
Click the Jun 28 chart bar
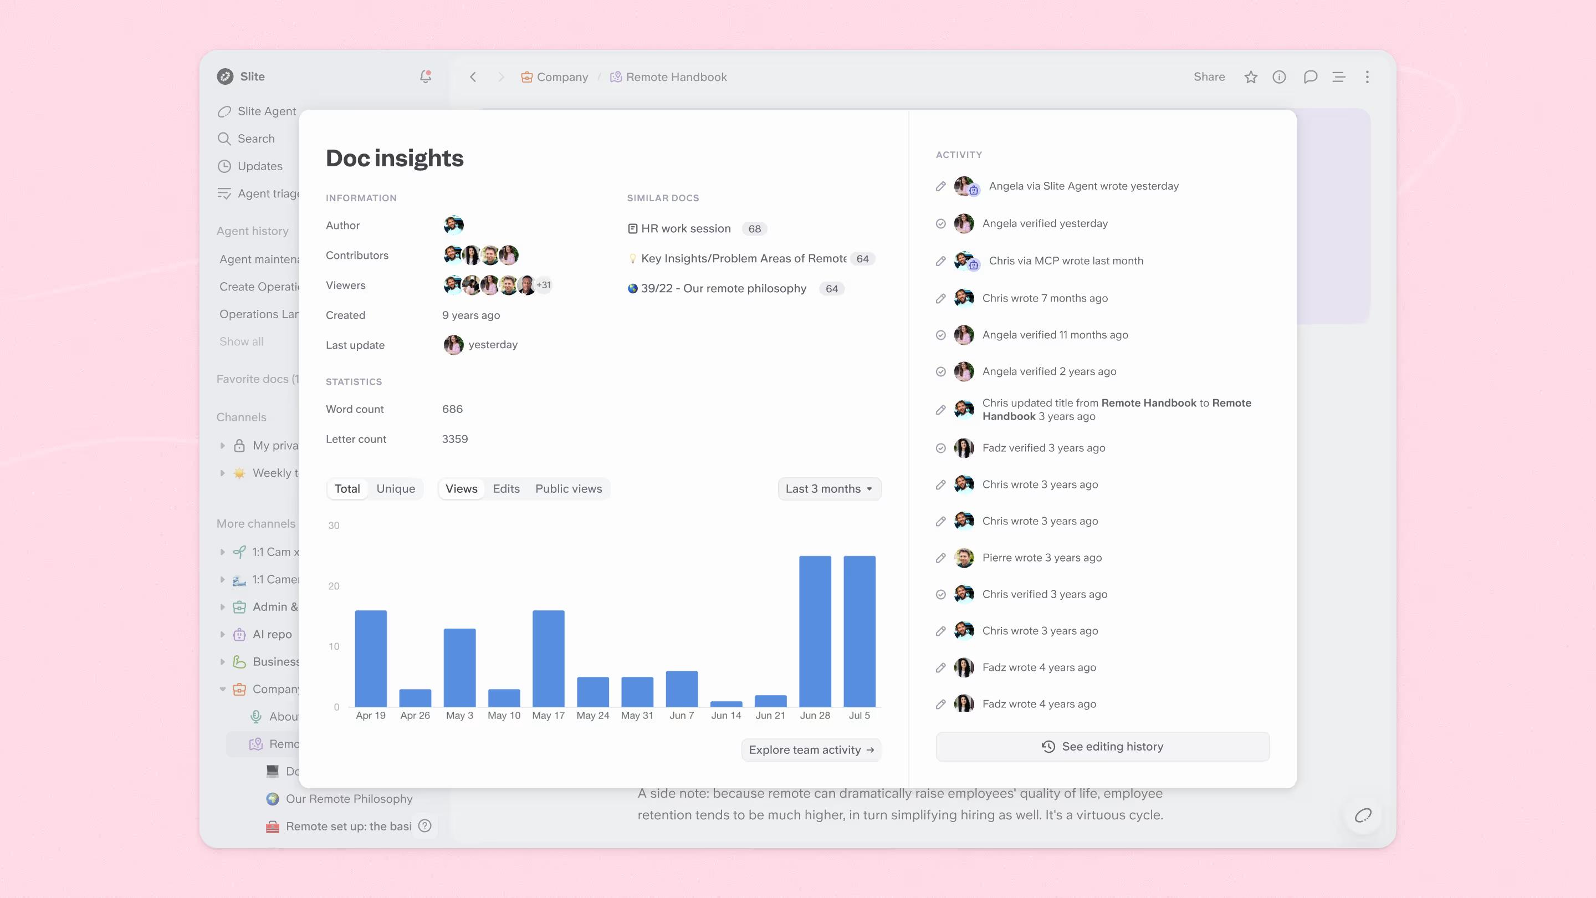pos(815,631)
